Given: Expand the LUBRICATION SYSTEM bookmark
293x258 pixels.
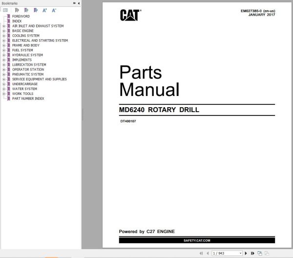Looking at the screenshot, I should 4,65.
